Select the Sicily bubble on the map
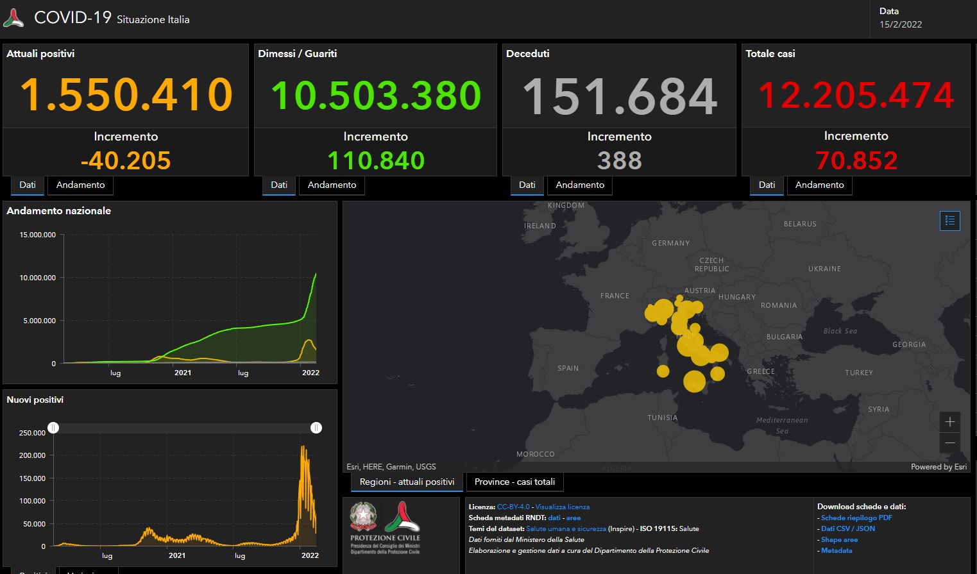977x574 pixels. 694,381
